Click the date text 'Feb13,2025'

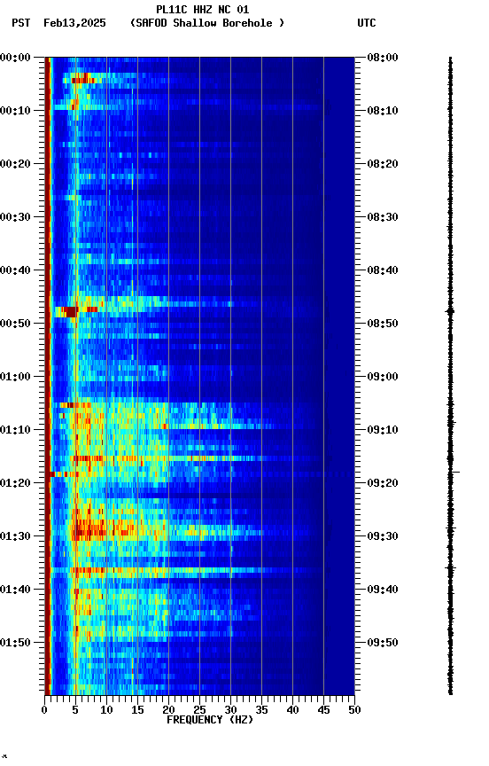pyautogui.click(x=74, y=23)
